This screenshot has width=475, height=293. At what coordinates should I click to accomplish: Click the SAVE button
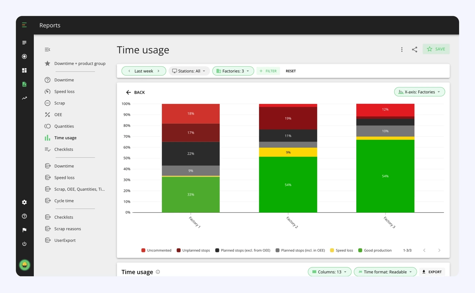coord(436,49)
